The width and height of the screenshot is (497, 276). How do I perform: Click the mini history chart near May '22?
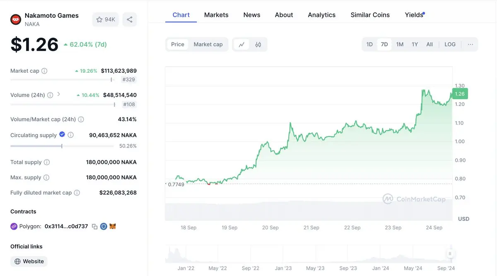click(x=217, y=254)
